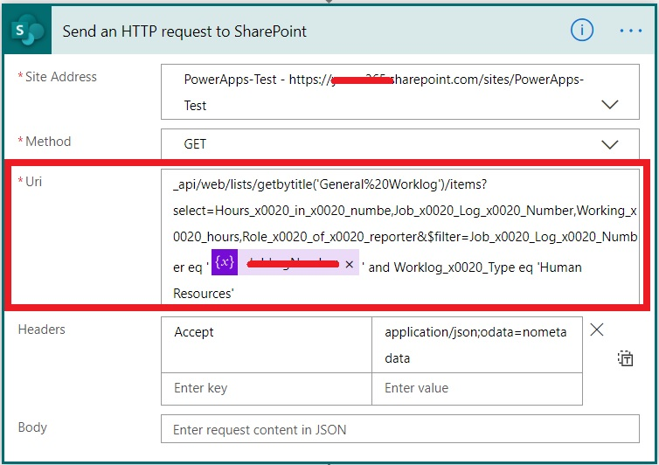Click the Headers label
This screenshot has width=659, height=465.
[x=41, y=330]
